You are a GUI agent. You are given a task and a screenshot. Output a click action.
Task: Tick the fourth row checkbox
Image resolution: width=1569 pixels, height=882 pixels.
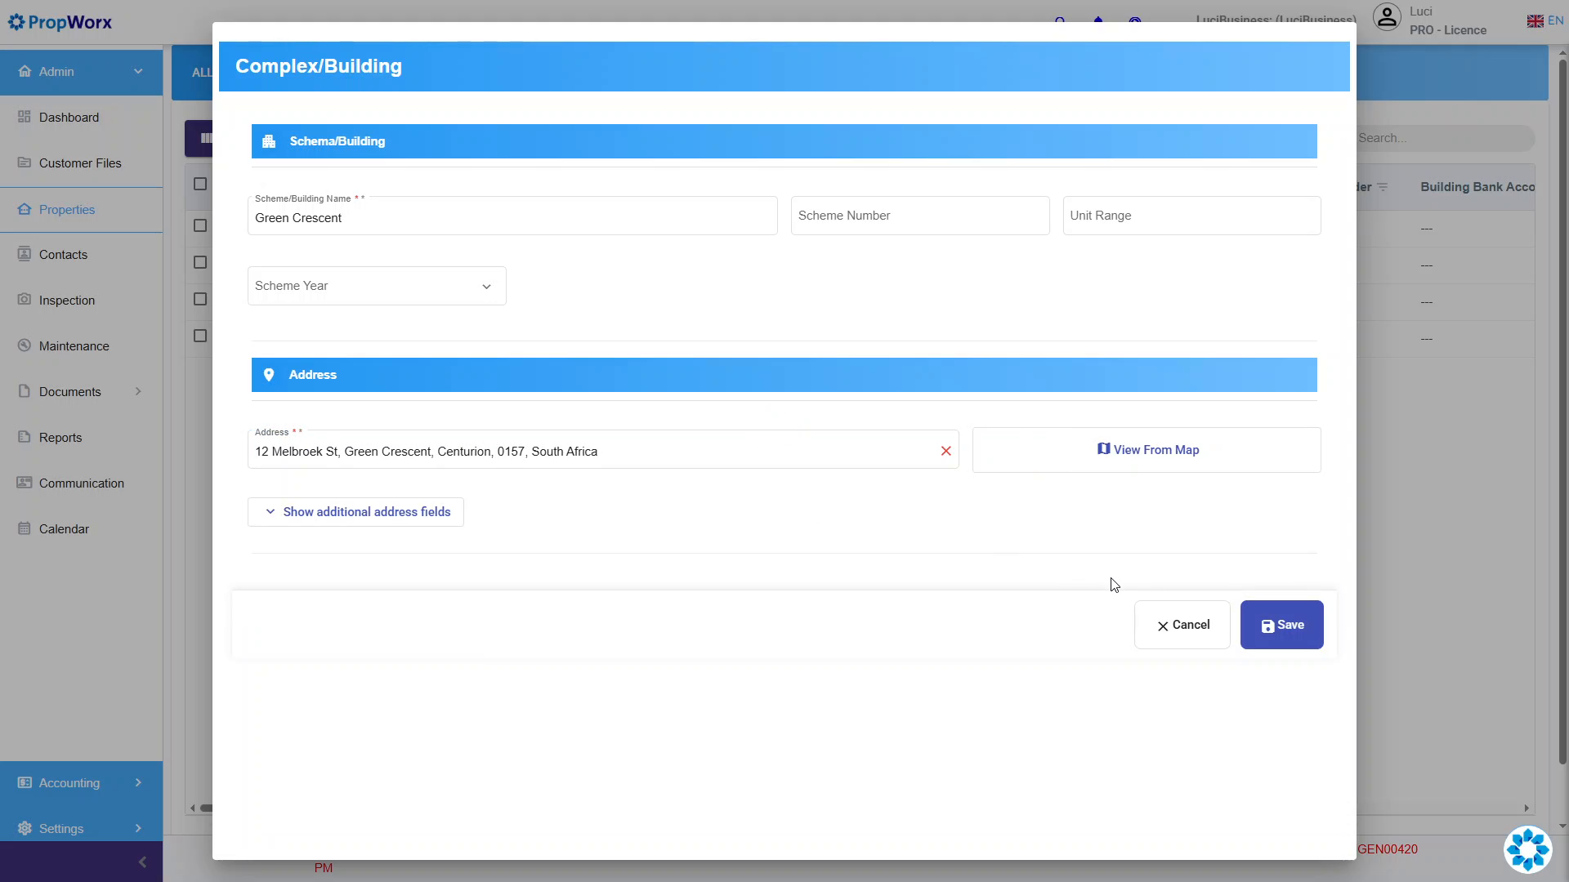(200, 336)
